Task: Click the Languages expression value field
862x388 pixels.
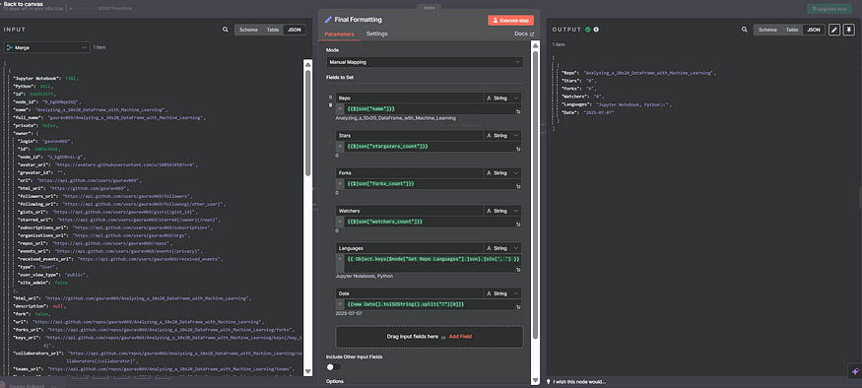Action: pos(432,263)
